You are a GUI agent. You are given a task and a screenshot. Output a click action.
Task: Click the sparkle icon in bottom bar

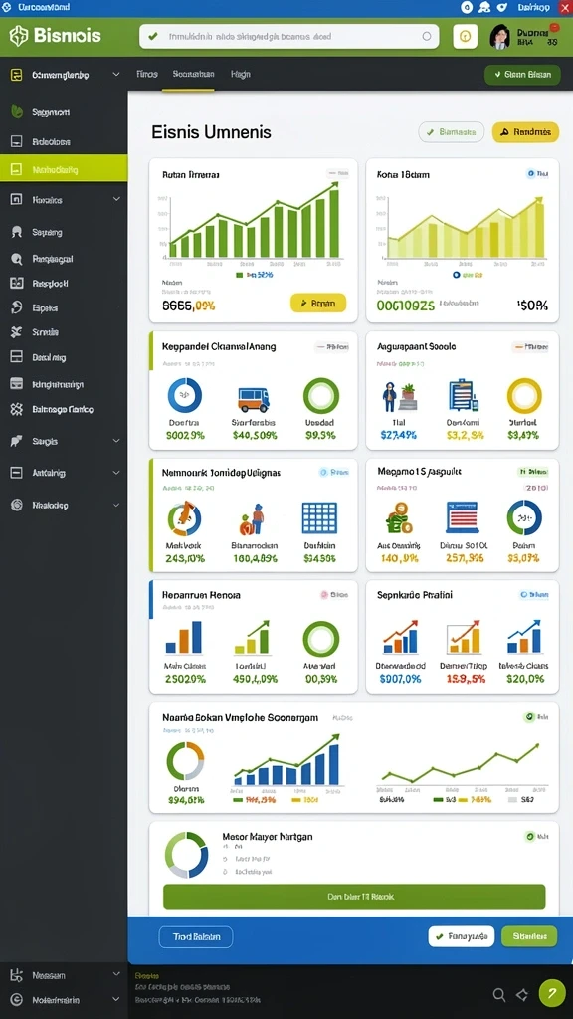pos(521,994)
